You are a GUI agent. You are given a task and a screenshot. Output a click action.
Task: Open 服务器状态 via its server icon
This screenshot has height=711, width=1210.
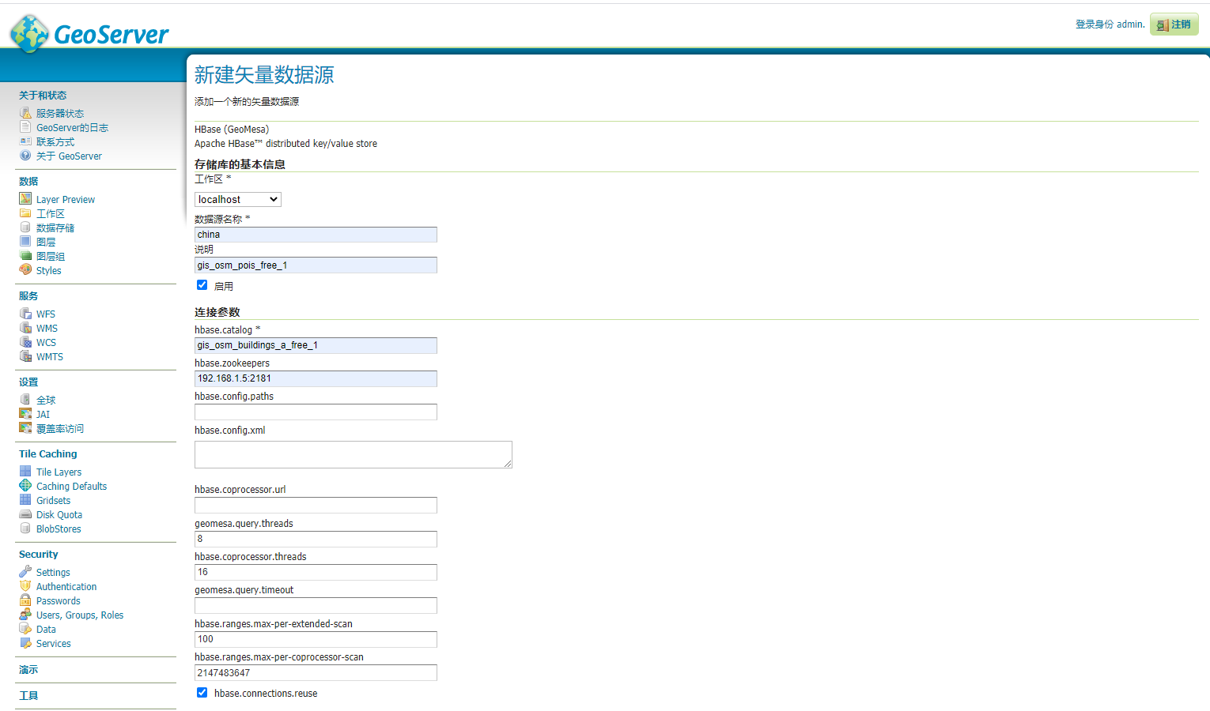click(25, 112)
